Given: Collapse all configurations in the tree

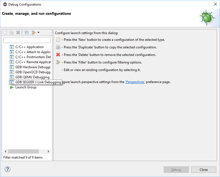Looking at the screenshot, I should (x=27, y=33).
